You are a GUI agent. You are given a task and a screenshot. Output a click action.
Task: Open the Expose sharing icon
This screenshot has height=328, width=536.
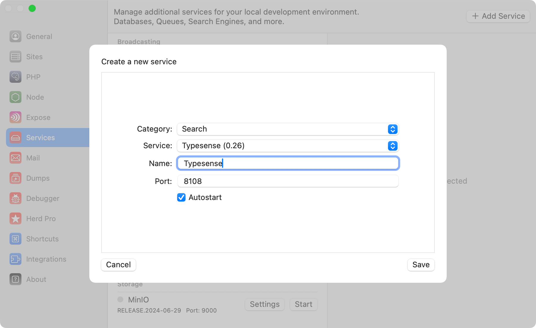15,117
